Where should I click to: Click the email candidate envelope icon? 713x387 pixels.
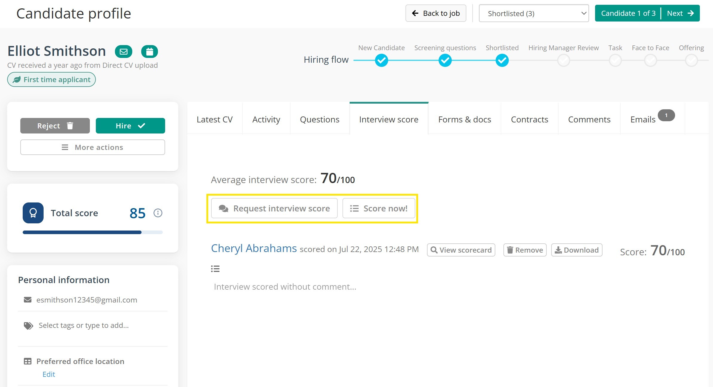pyautogui.click(x=123, y=51)
